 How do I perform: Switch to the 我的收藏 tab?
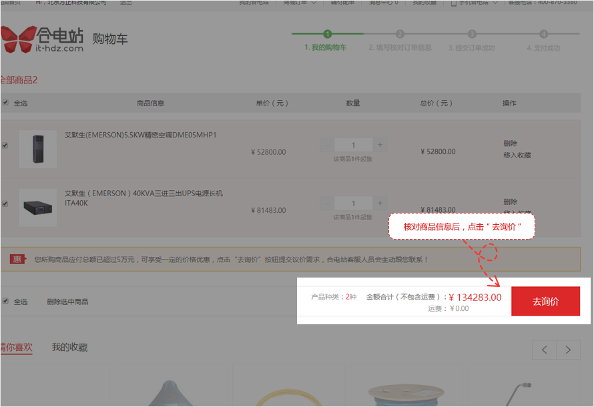click(x=69, y=347)
